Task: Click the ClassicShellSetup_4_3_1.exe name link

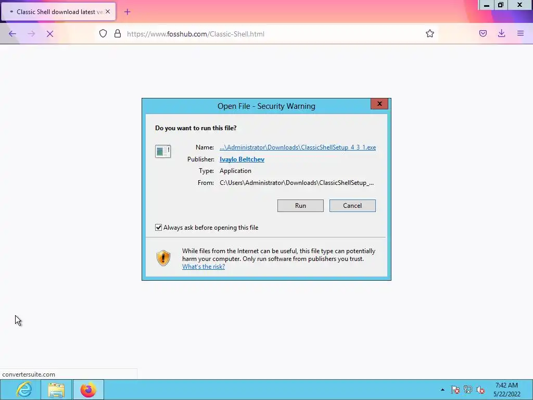Action: coord(298,147)
